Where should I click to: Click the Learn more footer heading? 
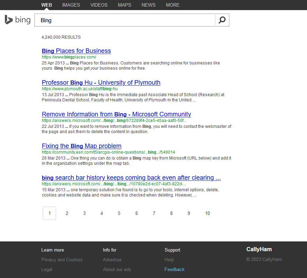53,250
